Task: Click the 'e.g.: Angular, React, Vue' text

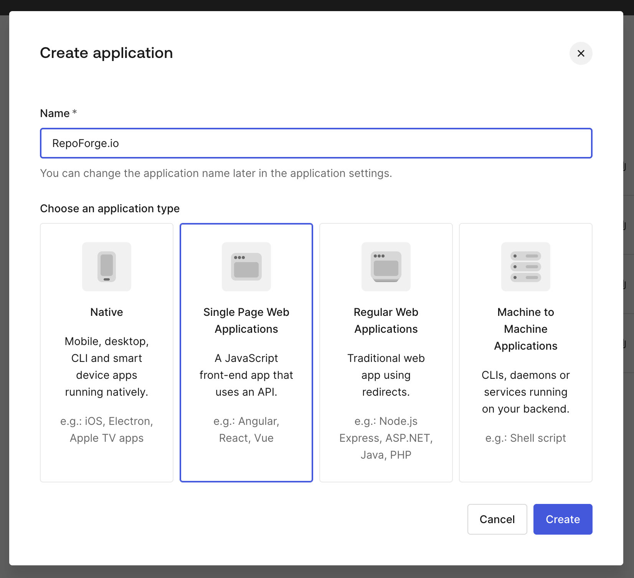Action: click(x=246, y=429)
